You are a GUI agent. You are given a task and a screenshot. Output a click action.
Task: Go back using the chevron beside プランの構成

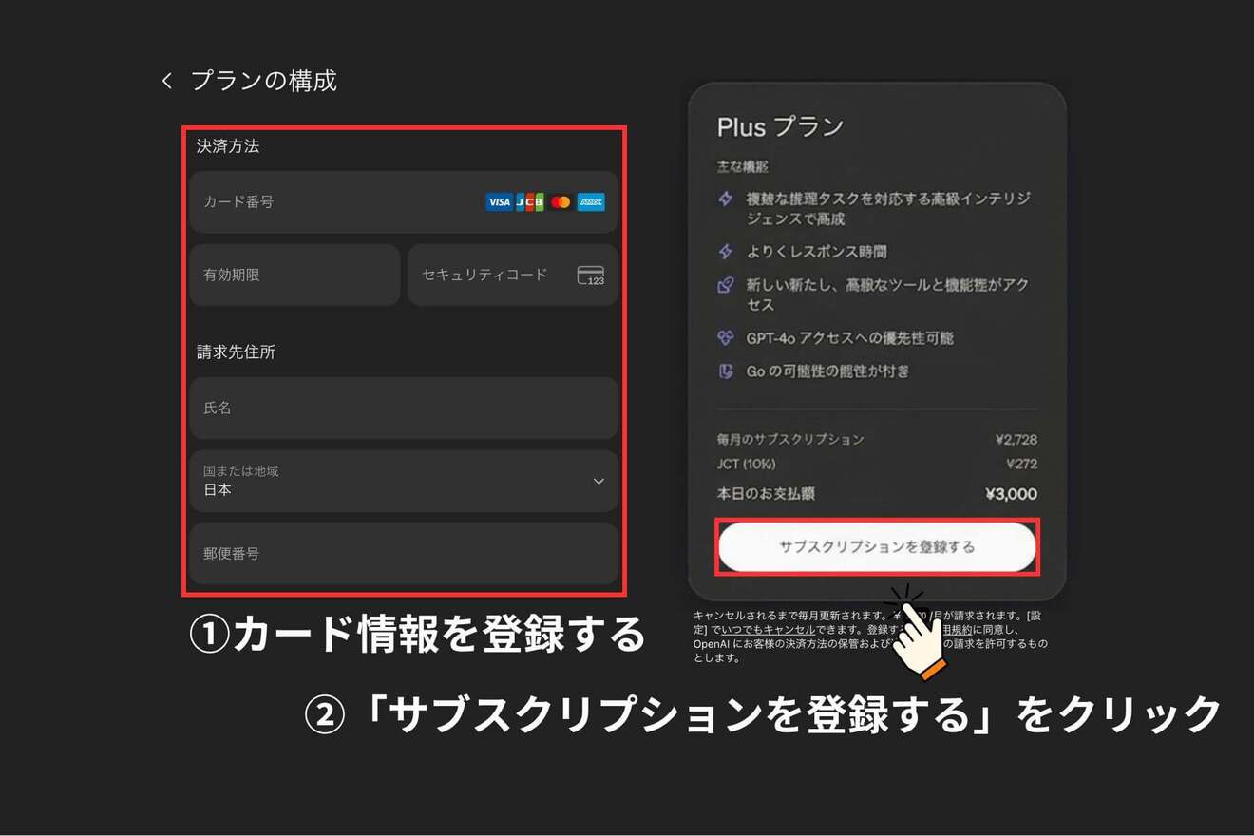tap(167, 82)
